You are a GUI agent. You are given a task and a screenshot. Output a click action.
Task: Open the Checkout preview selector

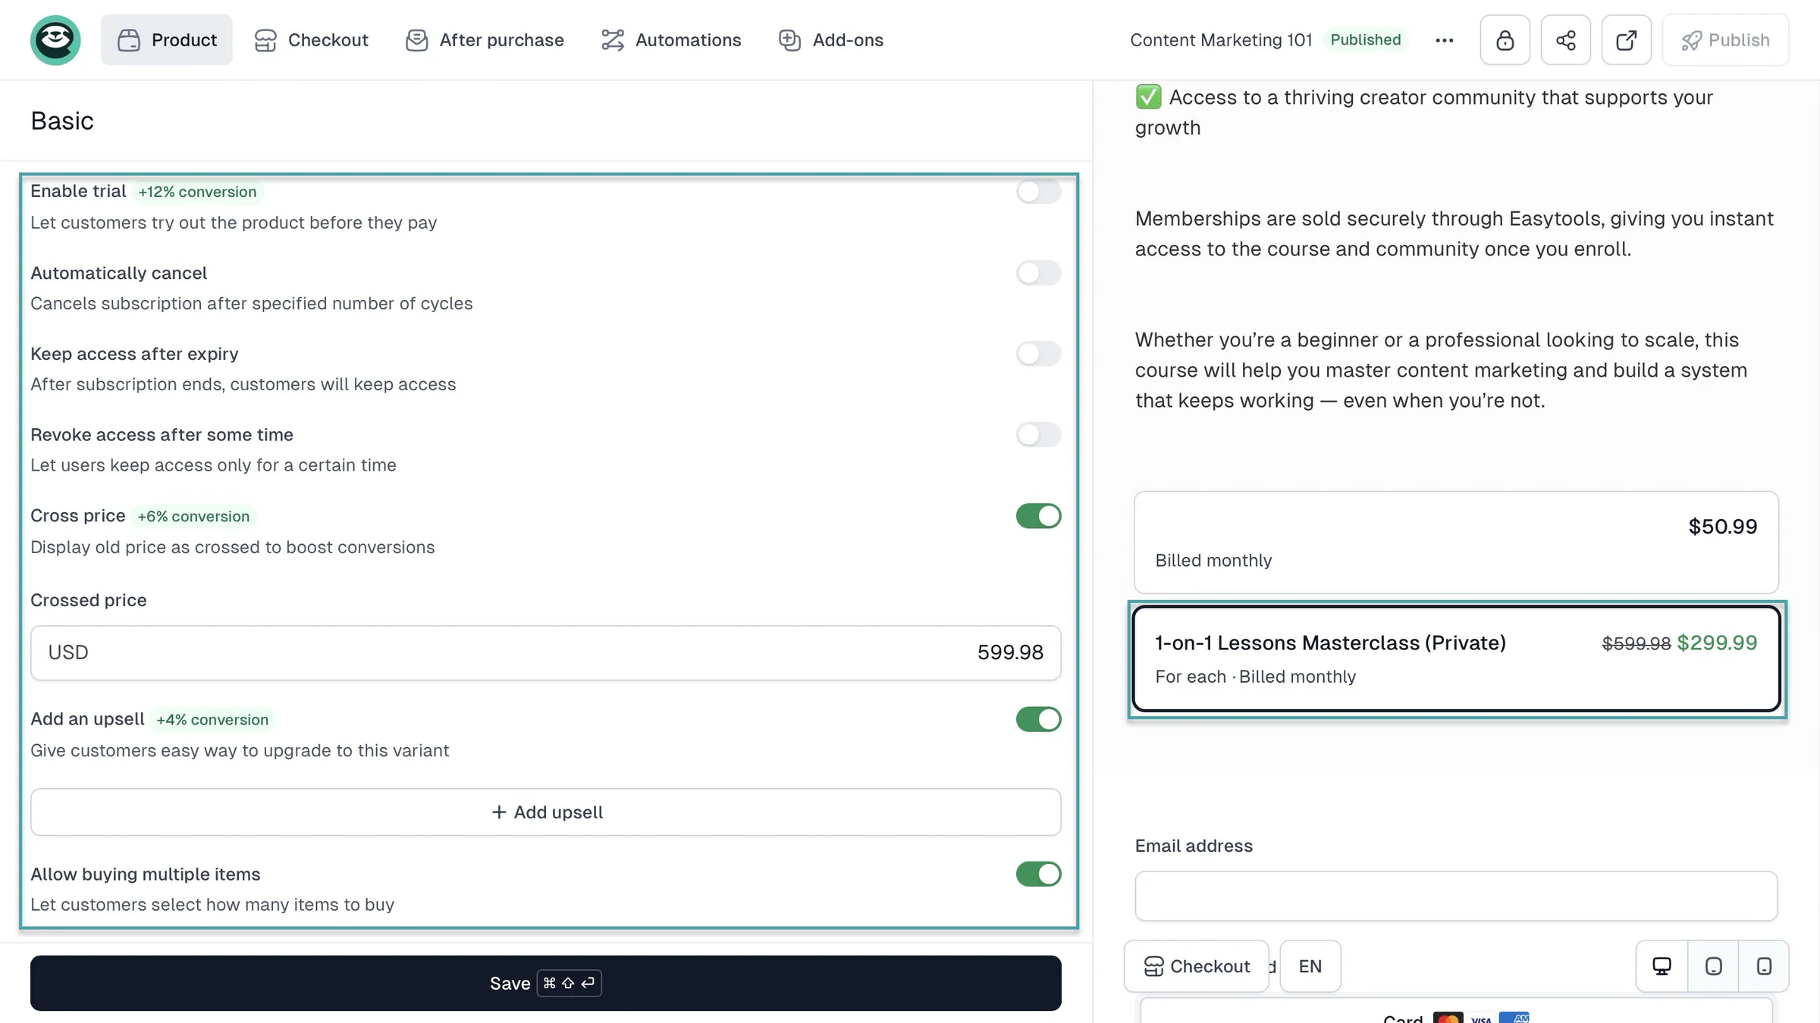point(1196,966)
